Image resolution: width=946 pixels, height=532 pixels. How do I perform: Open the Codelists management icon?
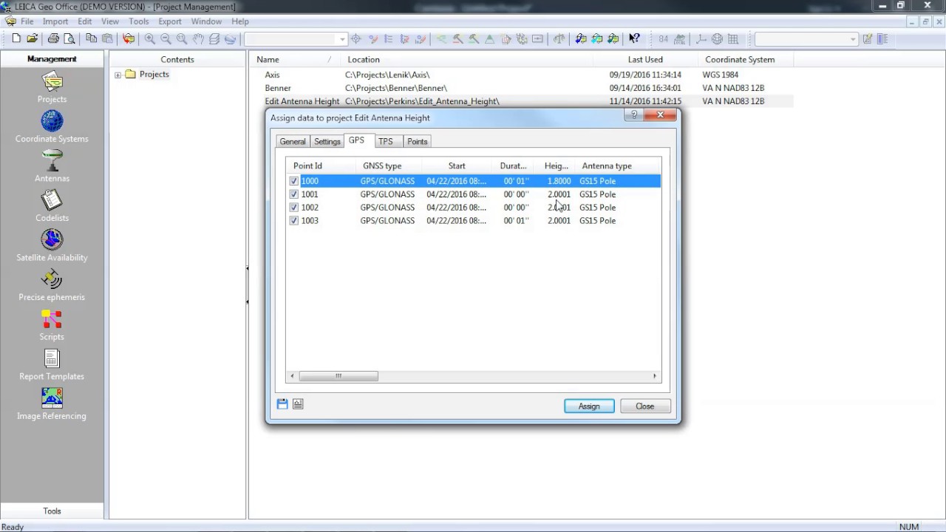52,206
